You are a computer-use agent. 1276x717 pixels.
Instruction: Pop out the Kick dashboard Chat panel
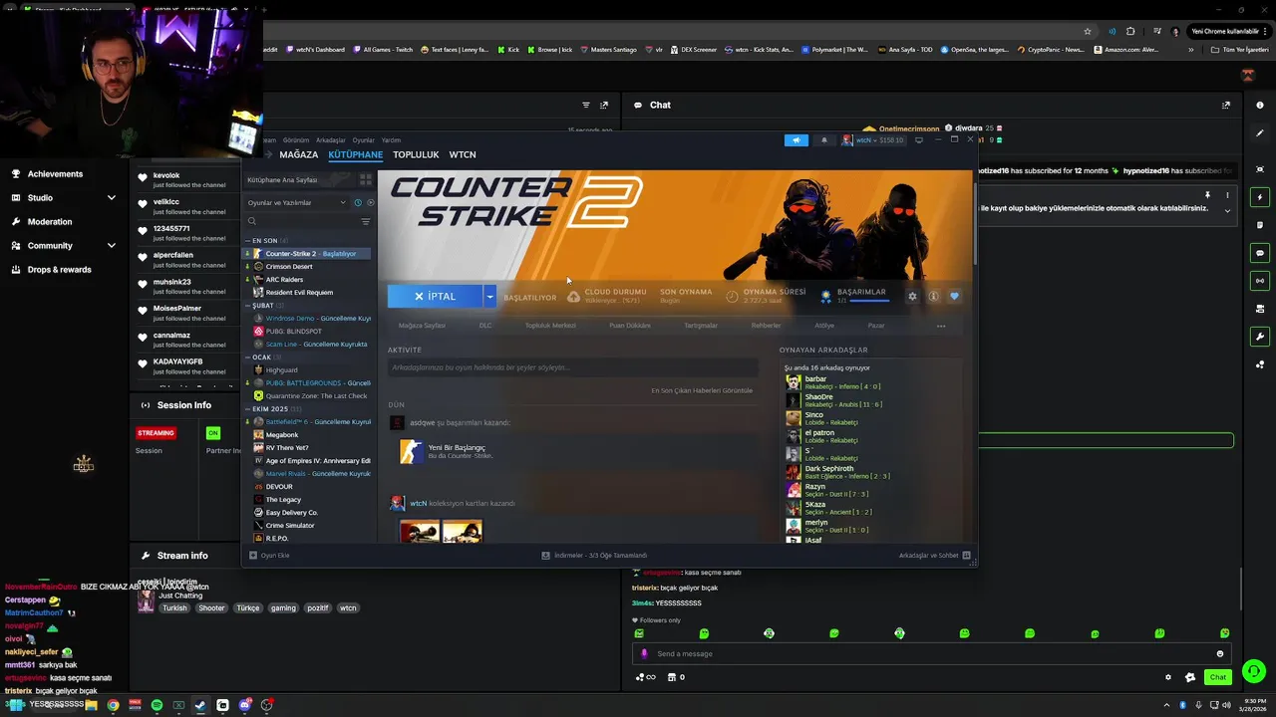(x=1226, y=105)
